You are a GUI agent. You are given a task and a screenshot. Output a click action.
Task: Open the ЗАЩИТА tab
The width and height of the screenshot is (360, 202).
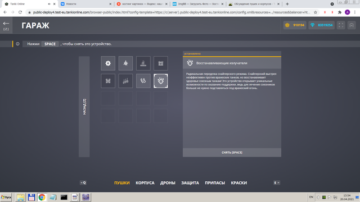tap(190, 183)
